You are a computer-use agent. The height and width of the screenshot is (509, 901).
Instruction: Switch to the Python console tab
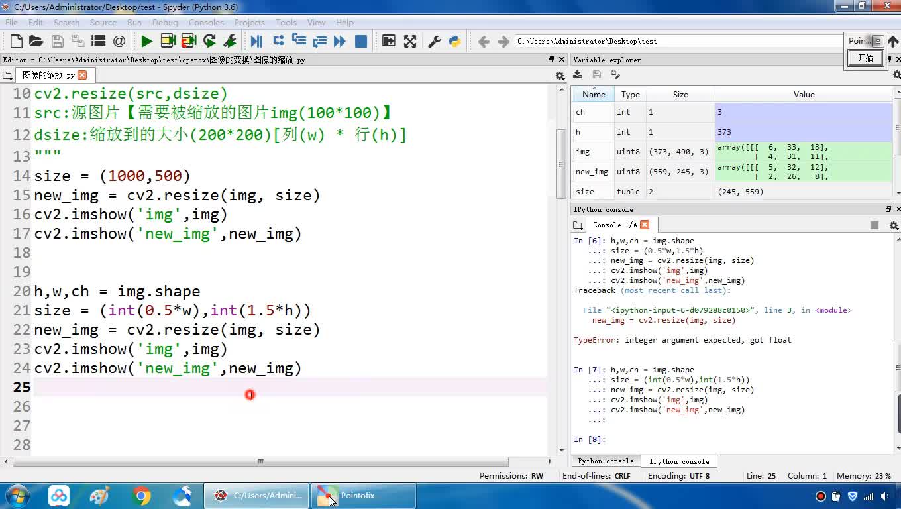(x=606, y=461)
